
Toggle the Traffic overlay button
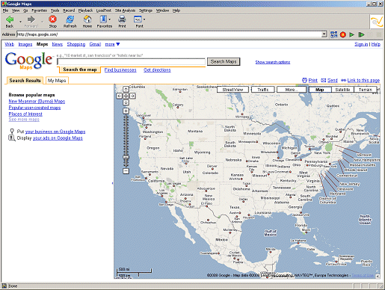tap(263, 90)
